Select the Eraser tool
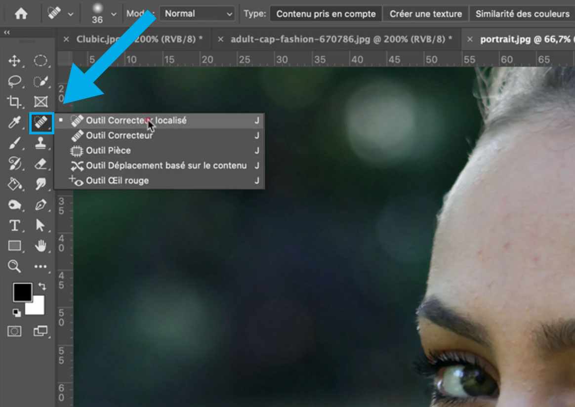This screenshot has height=407, width=575. (41, 164)
